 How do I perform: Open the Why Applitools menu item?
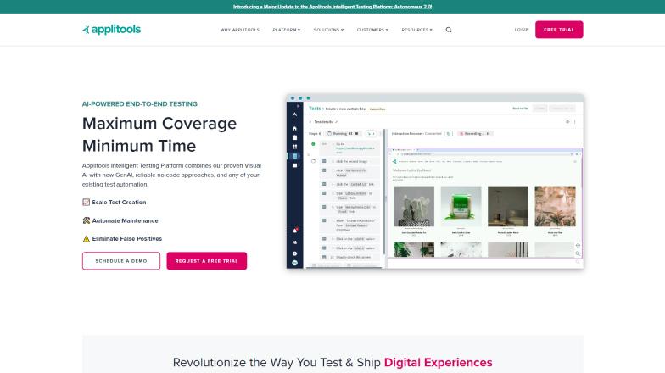tap(240, 30)
